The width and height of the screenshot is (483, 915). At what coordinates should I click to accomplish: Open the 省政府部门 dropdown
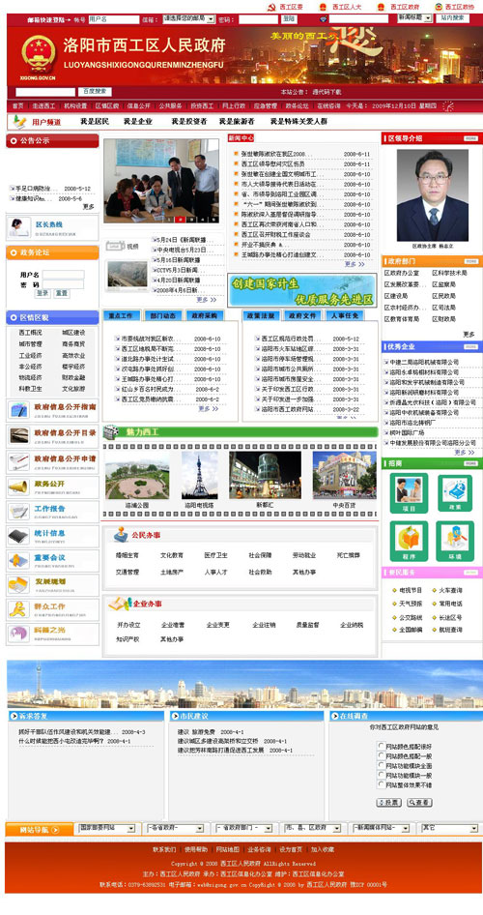(x=244, y=828)
